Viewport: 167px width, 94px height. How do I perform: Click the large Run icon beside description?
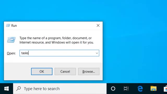(11, 40)
